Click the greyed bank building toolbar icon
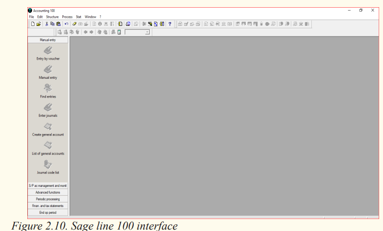Image resolution: width=383 pixels, height=231 pixels. pos(224,24)
